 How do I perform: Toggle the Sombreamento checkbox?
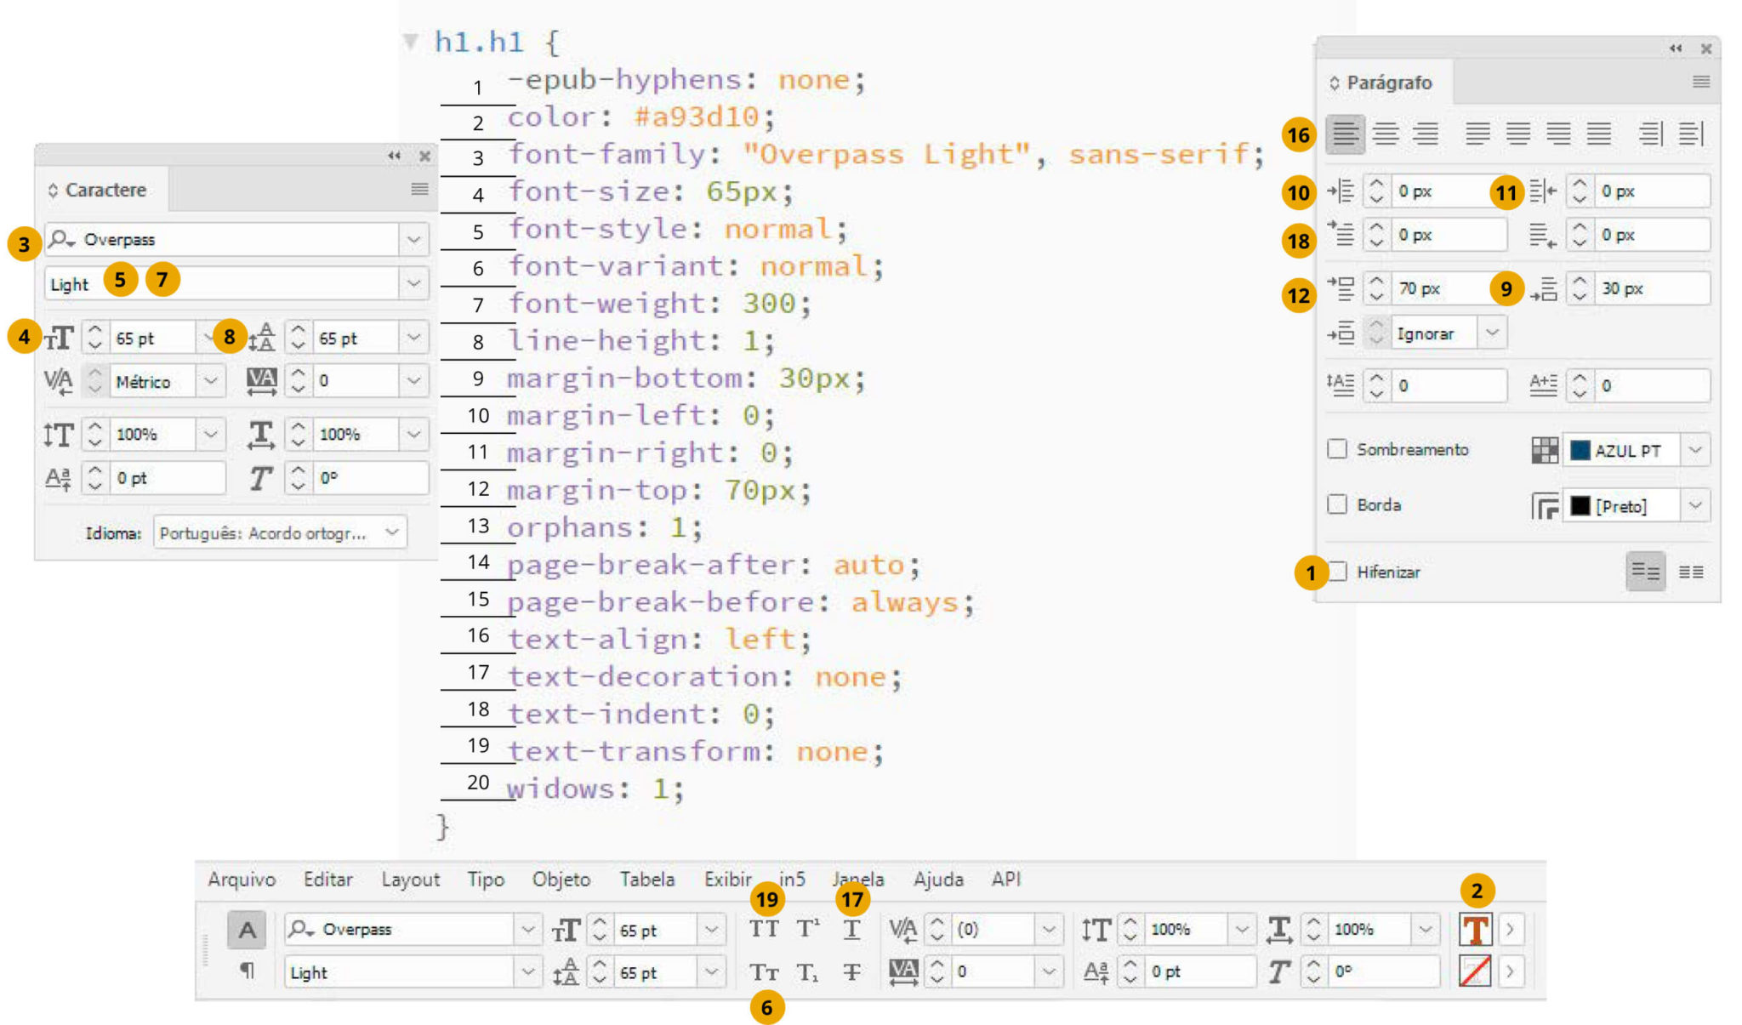pos(1337,448)
